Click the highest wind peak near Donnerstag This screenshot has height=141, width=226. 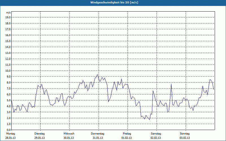tap(97, 74)
